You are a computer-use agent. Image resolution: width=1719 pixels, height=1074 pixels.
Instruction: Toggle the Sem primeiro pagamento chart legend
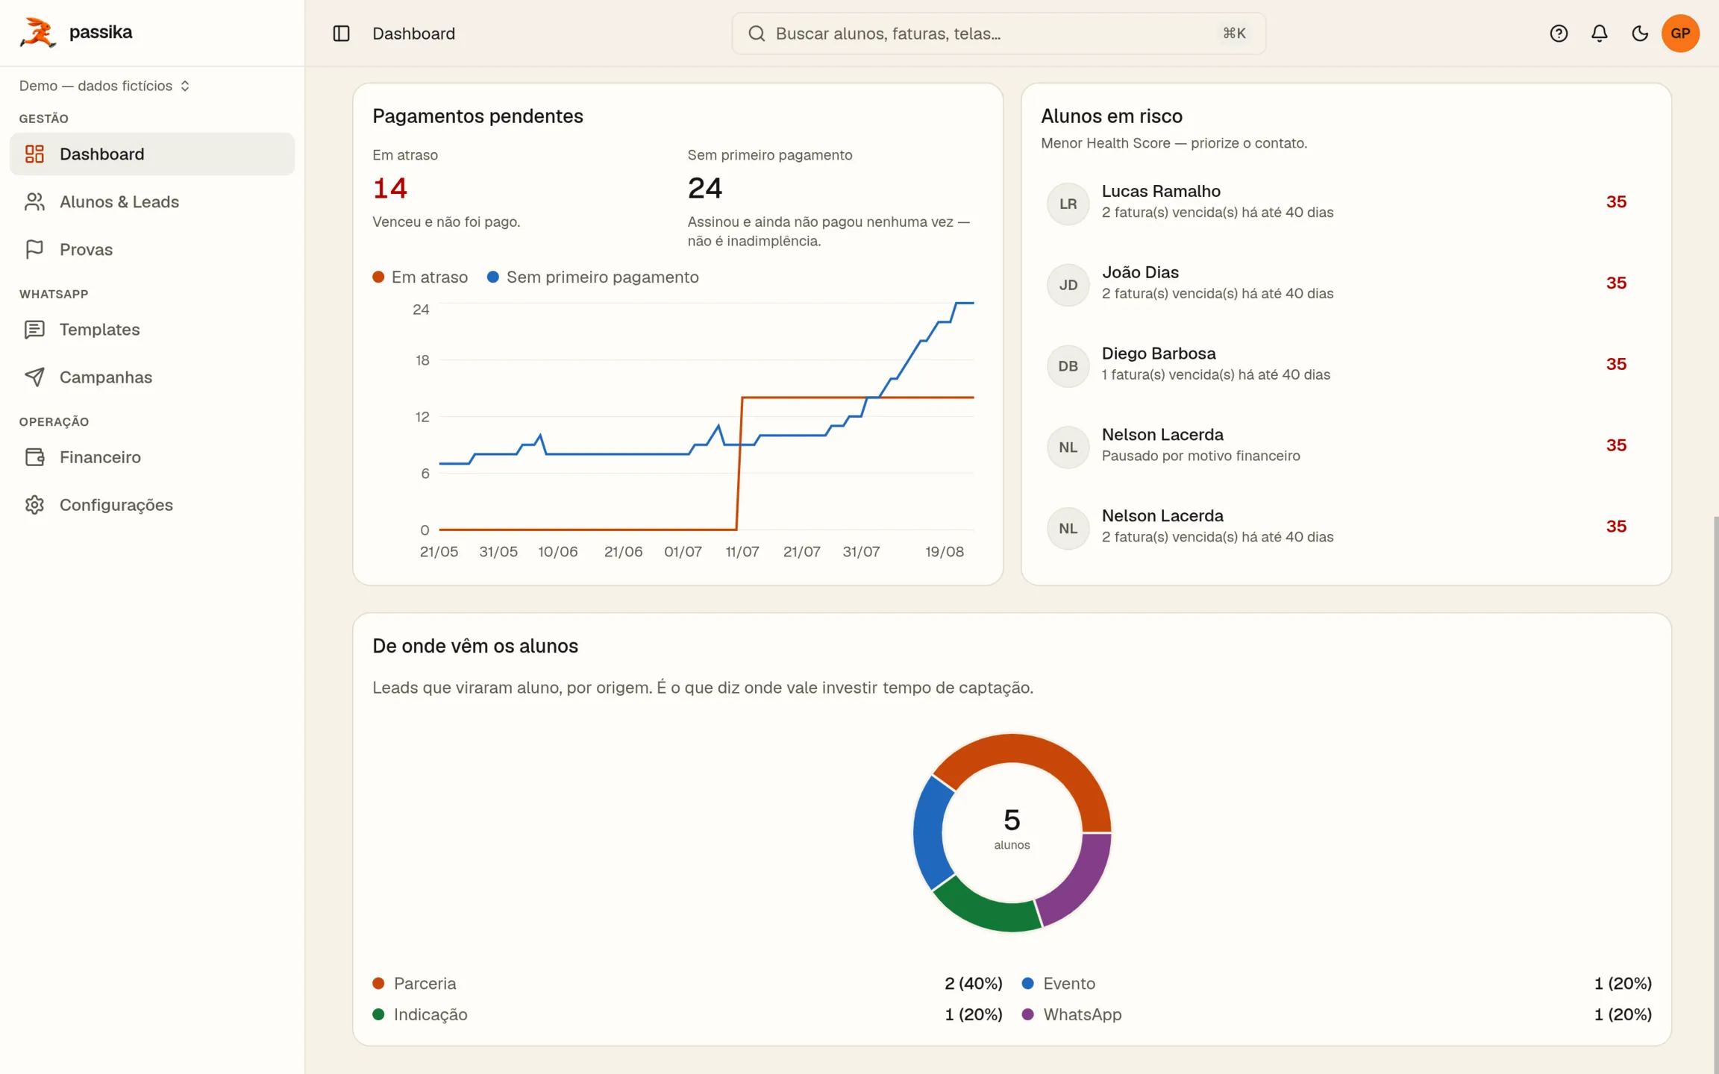pos(593,277)
